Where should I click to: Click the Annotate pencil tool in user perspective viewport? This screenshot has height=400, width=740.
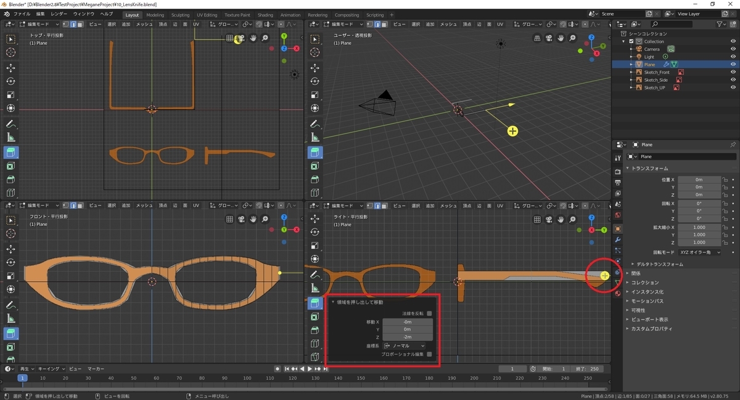pyautogui.click(x=314, y=124)
